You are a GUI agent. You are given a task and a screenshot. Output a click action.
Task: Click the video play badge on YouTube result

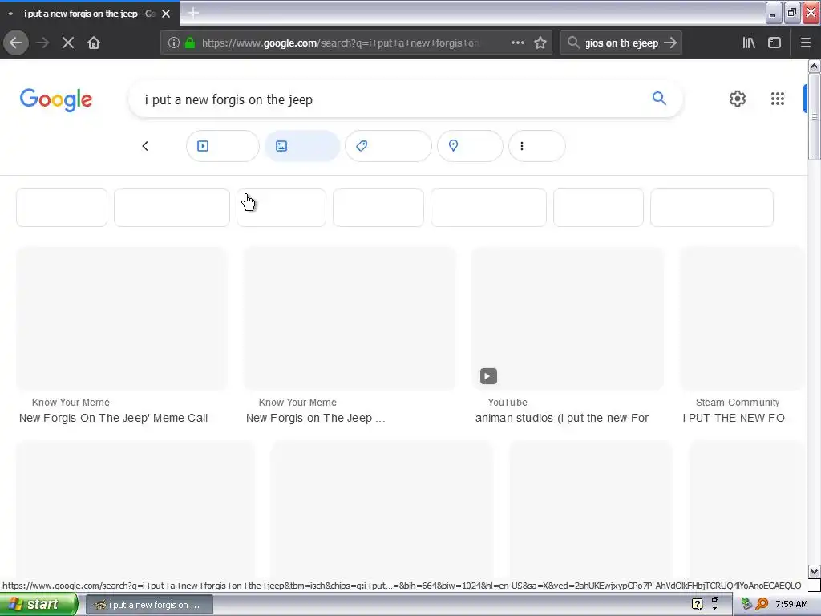pos(488,376)
